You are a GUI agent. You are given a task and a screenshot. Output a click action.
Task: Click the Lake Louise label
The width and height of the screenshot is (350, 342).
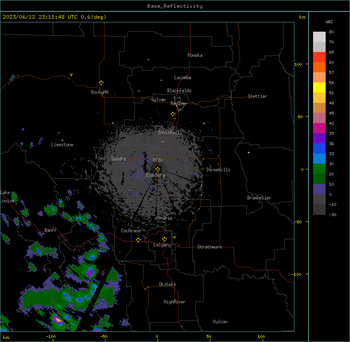pos(7,197)
